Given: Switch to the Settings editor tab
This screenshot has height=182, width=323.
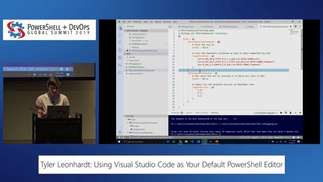Looking at the screenshot, I should (249, 26).
